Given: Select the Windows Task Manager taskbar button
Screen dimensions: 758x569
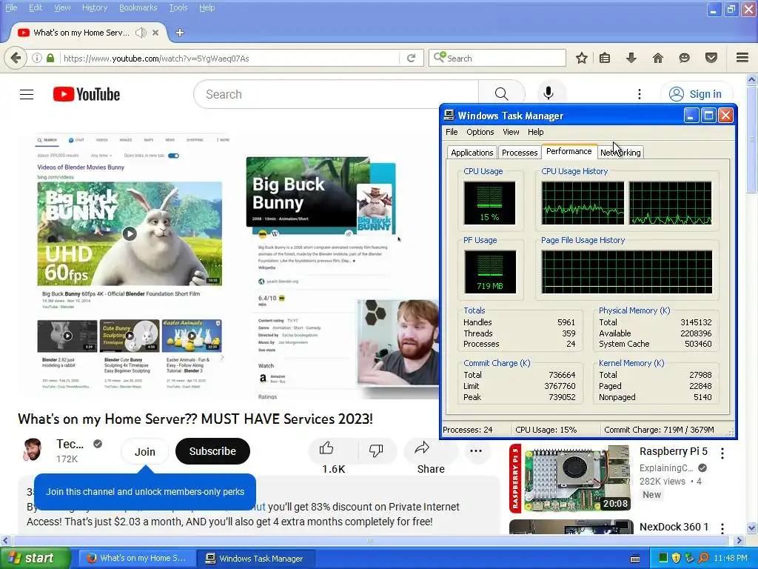Looking at the screenshot, I should pyautogui.click(x=256, y=559).
